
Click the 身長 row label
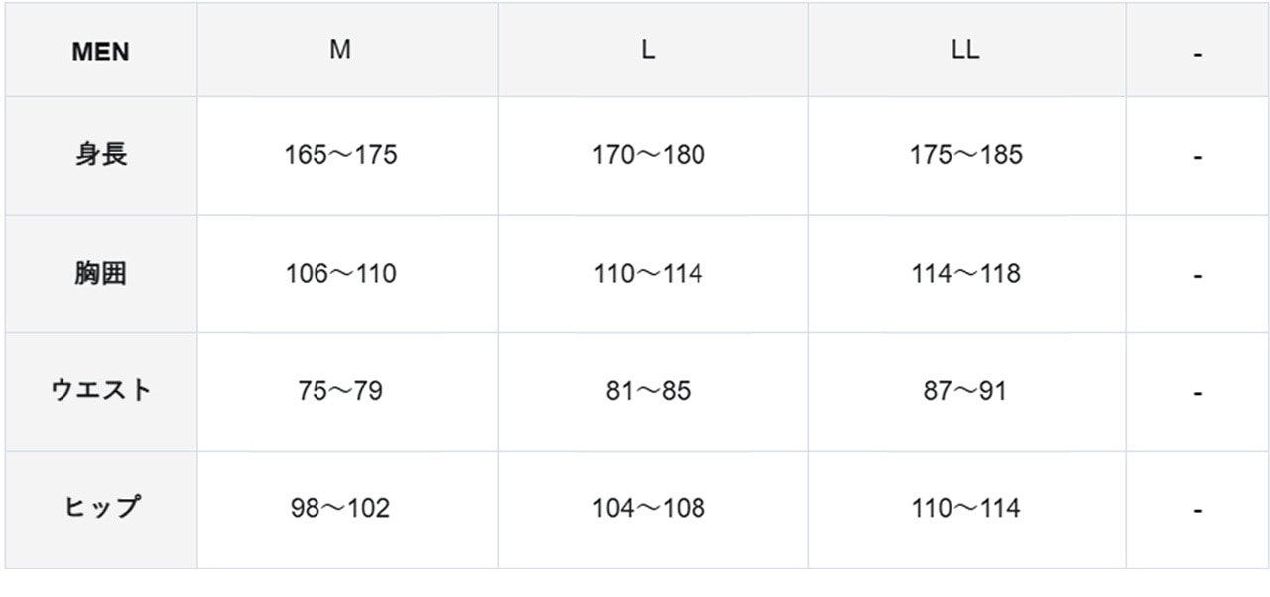click(x=100, y=155)
